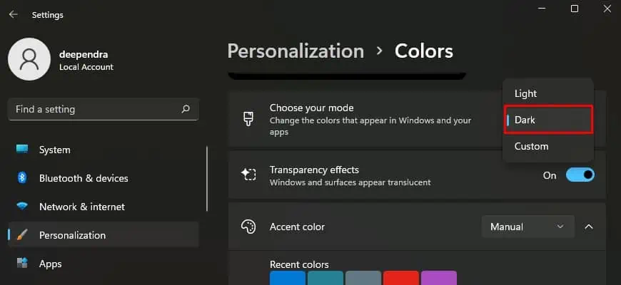Select Custom mode from the dropdown list
This screenshot has height=285, width=621.
pos(548,146)
